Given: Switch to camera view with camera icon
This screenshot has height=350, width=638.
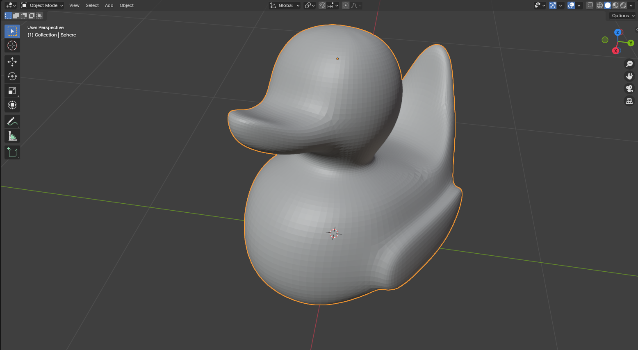Looking at the screenshot, I should (x=629, y=89).
